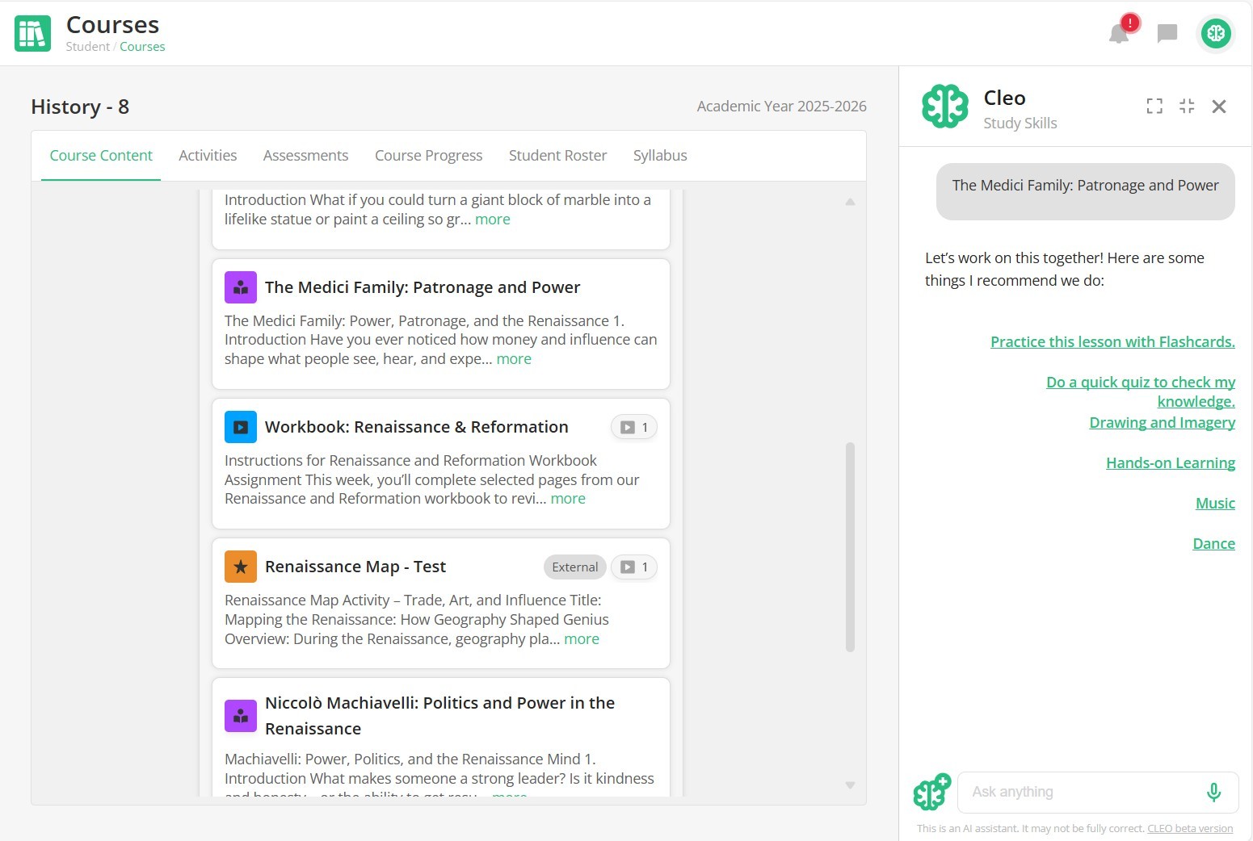1253x841 pixels.
Task: Open the Cleo brain avatar in header
Action: 1216,33
